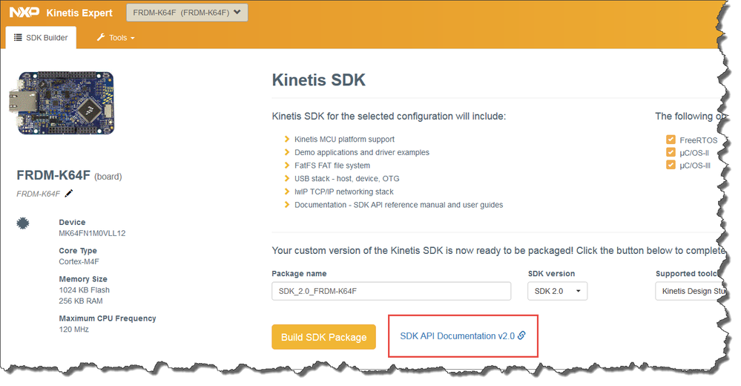Click the Kinetis Expert title text
The image size is (741, 386).
[79, 13]
